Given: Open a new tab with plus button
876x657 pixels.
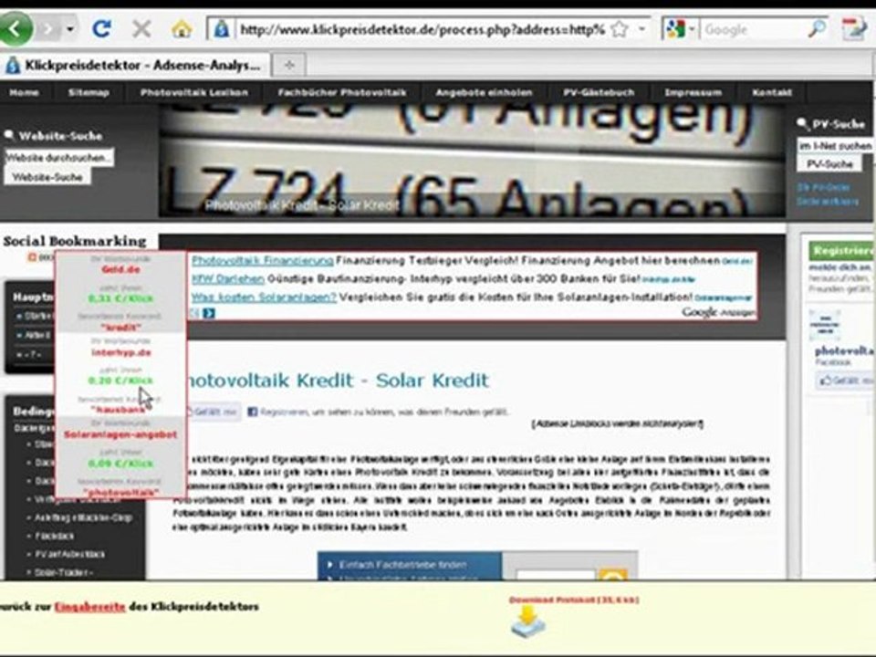Looking at the screenshot, I should (289, 66).
